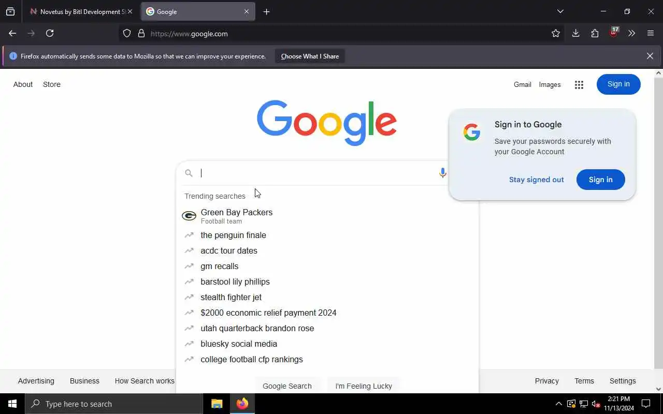The width and height of the screenshot is (663, 414).
Task: Switch to the Google tab
Action: (x=198, y=11)
